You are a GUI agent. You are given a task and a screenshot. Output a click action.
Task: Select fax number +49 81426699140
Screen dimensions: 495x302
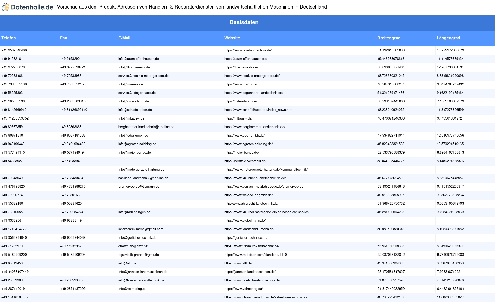click(x=73, y=110)
